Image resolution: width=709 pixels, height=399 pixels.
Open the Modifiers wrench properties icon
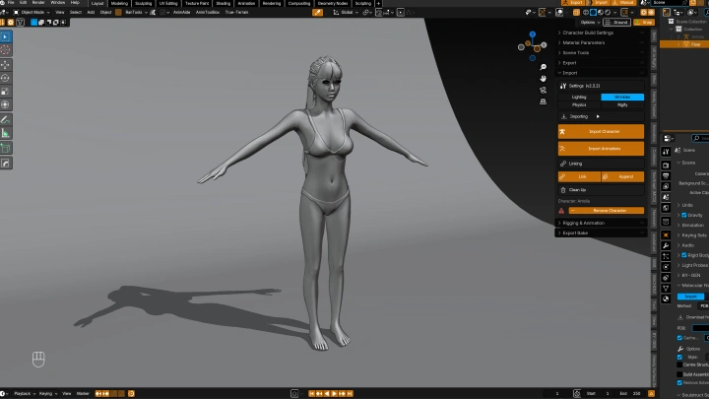[x=666, y=245]
